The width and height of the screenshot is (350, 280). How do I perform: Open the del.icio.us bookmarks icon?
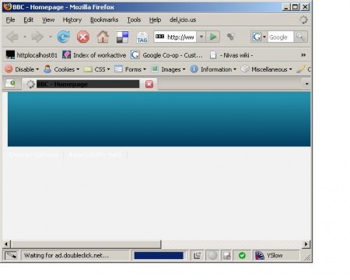pyautogui.click(x=122, y=37)
